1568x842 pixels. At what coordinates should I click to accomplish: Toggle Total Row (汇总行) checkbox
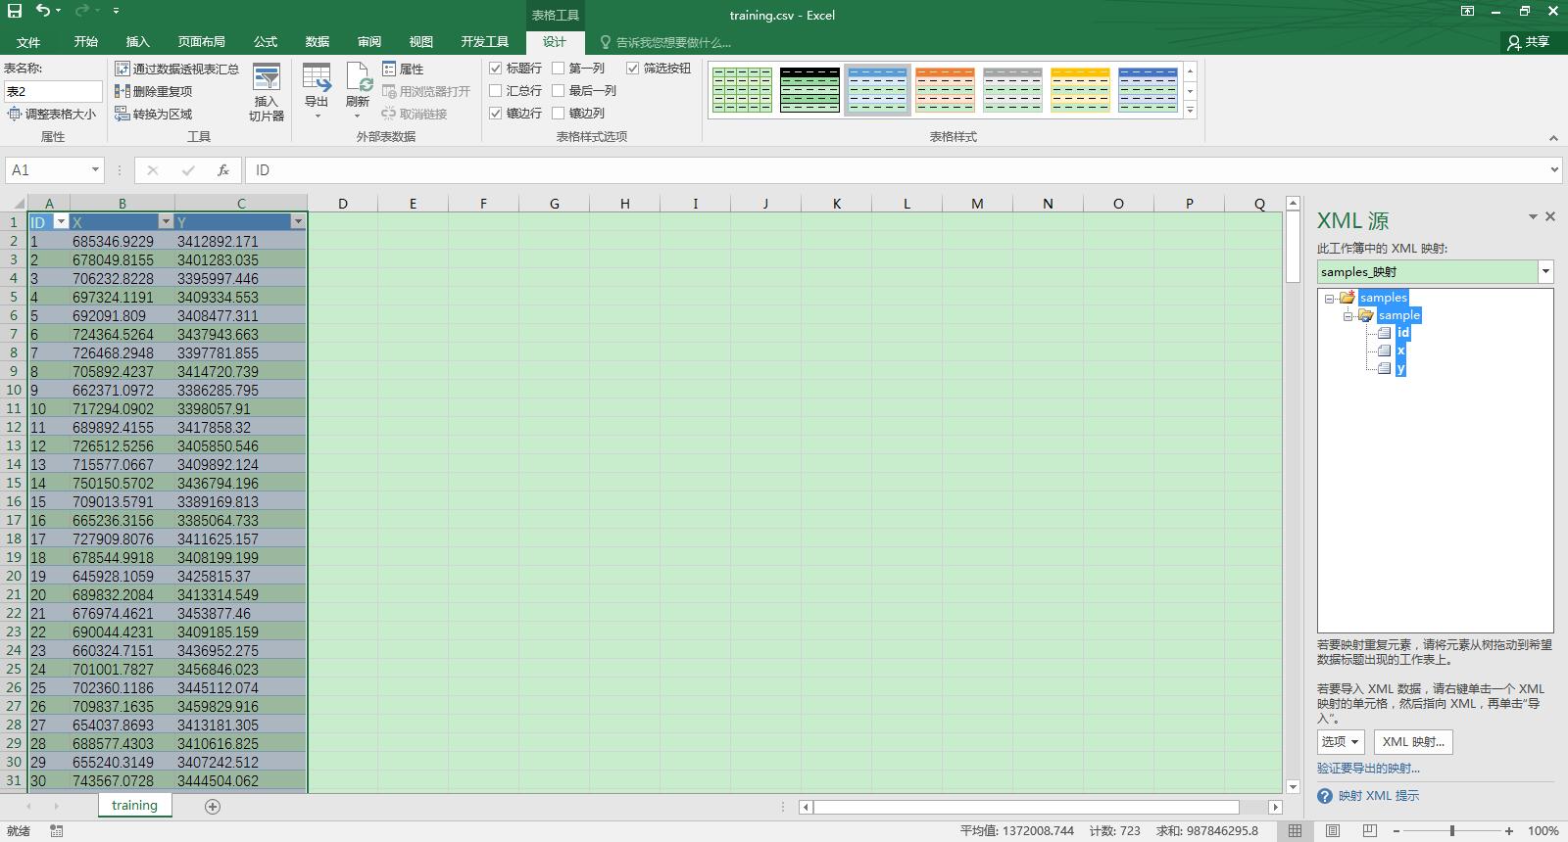coord(496,91)
